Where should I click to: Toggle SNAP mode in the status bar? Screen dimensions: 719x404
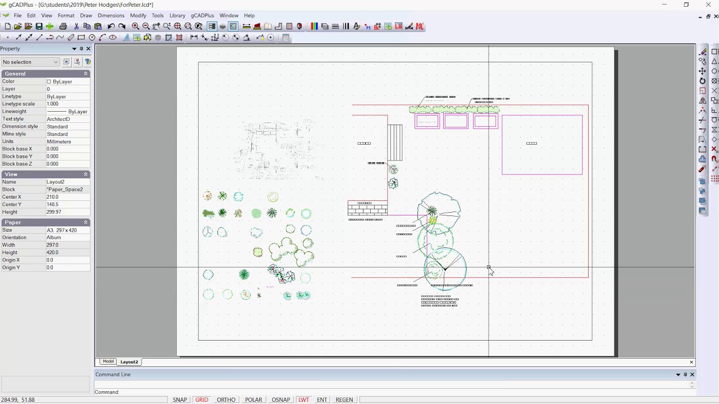(180, 400)
